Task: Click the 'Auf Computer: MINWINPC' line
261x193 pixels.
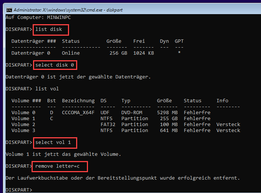Action: point(38,17)
